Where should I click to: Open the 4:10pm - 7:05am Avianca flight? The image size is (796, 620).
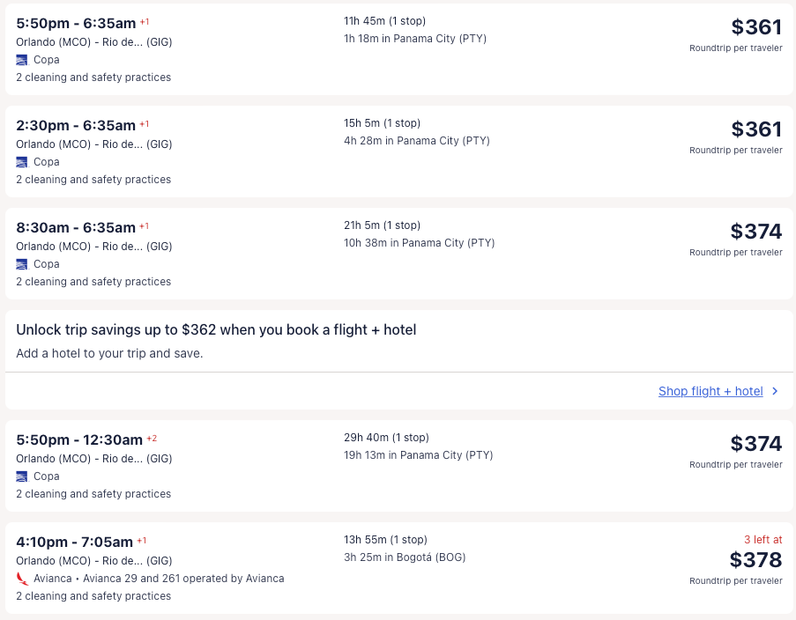(75, 542)
